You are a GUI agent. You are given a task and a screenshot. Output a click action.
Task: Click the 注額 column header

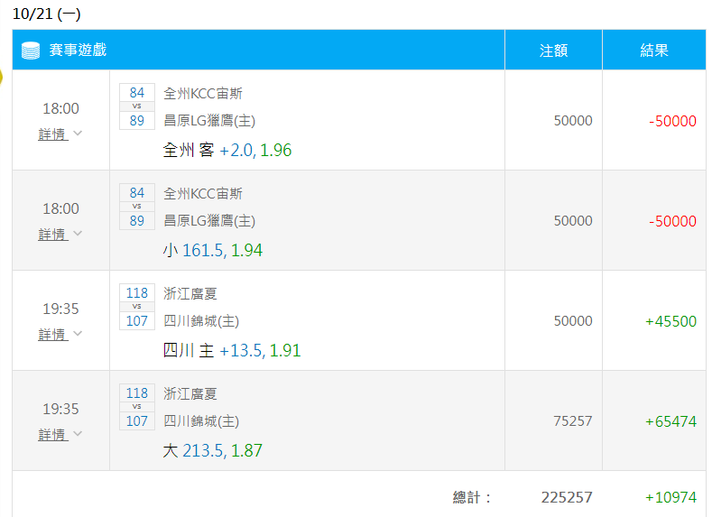point(553,51)
